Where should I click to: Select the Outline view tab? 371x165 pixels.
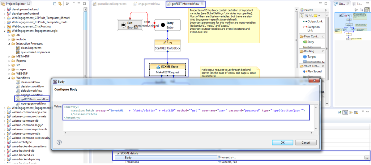coord(342,4)
